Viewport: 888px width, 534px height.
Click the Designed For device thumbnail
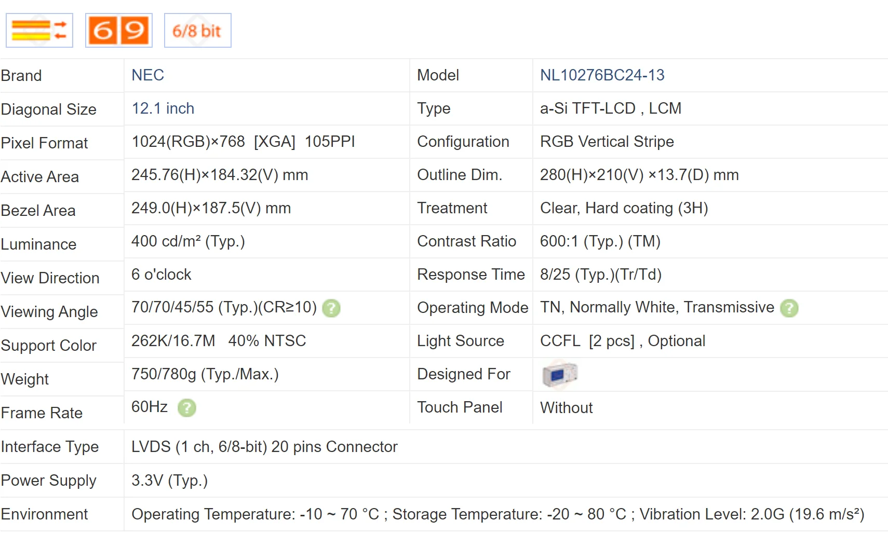(559, 374)
